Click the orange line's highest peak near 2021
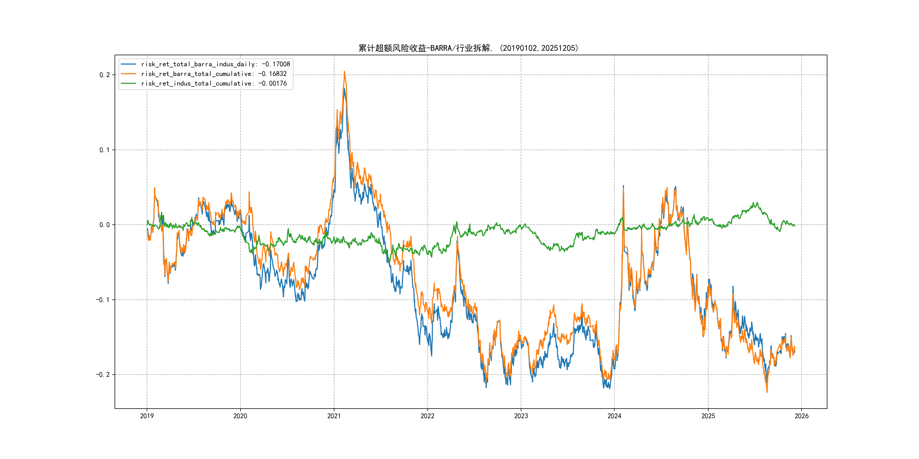Screen dimensions: 919x459 (x=344, y=72)
